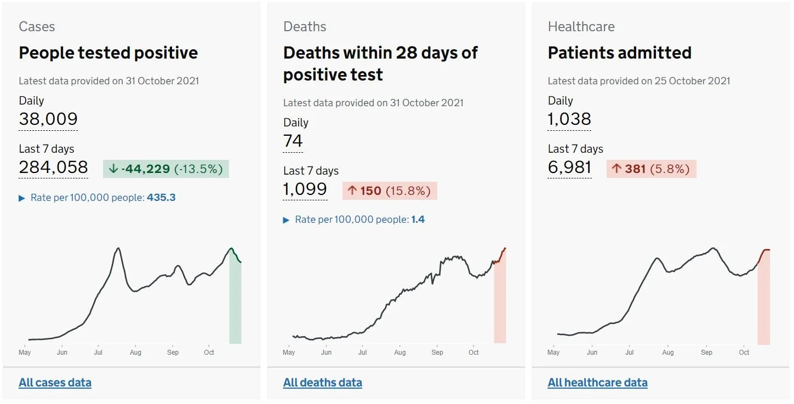This screenshot has width=794, height=404.
Task: Click daily deaths value 74
Action: tap(293, 141)
